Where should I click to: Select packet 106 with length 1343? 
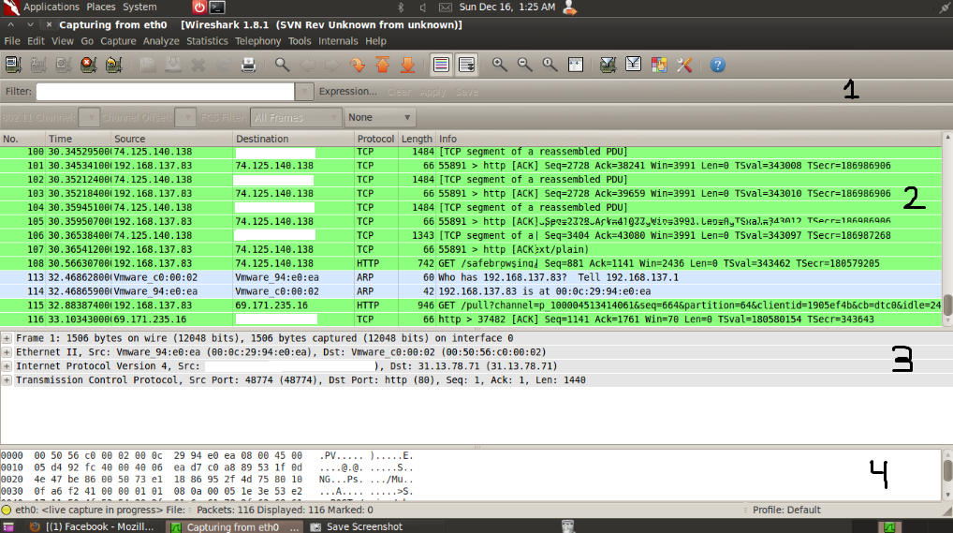click(x=471, y=235)
